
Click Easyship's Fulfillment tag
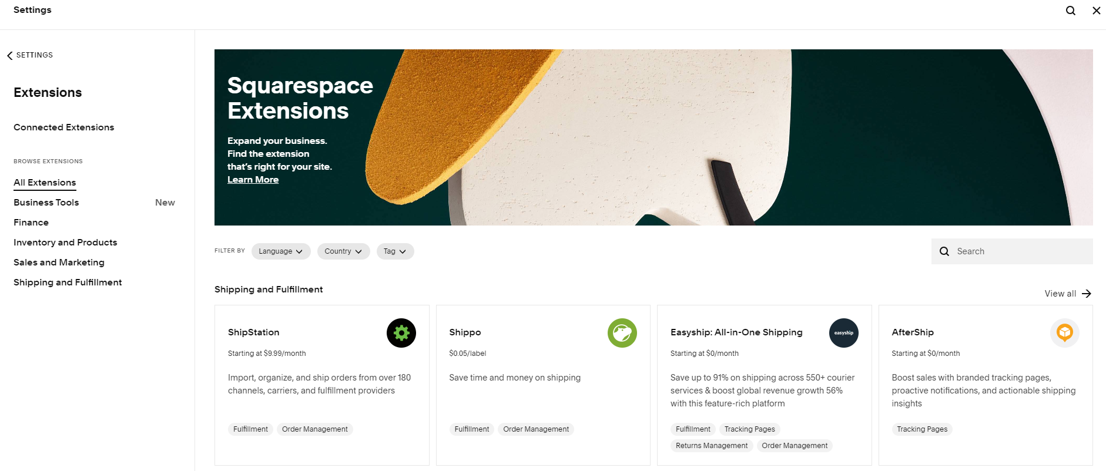(x=693, y=429)
